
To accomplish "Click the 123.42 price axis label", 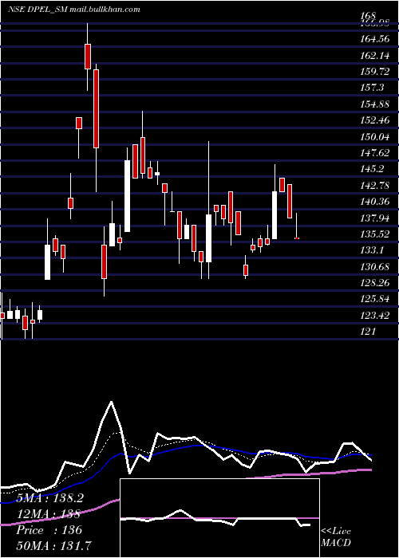I will pyautogui.click(x=375, y=316).
